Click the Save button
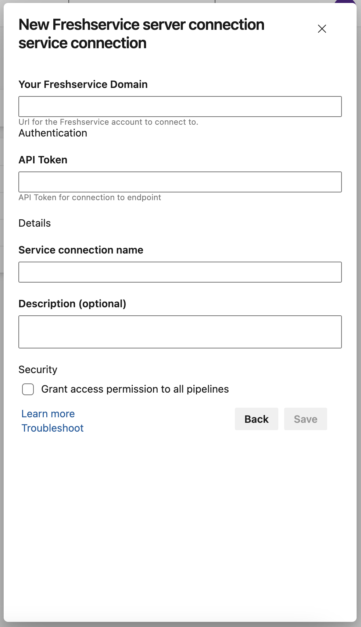This screenshot has height=627, width=361. [x=305, y=419]
